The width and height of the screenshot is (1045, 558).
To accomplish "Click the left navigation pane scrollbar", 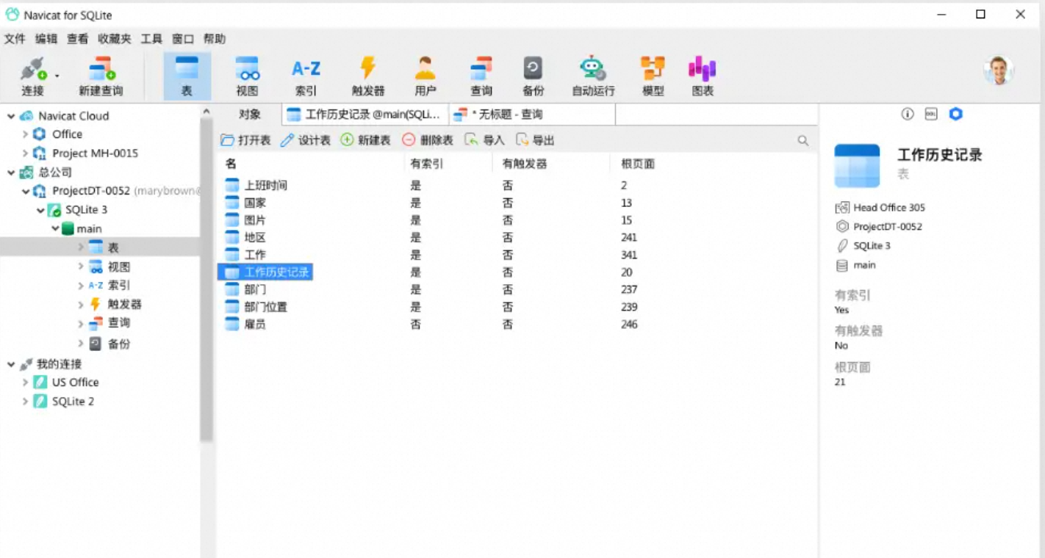I will pos(207,279).
